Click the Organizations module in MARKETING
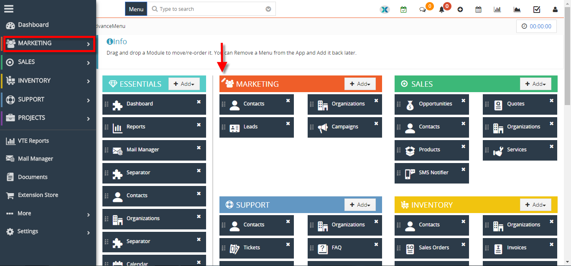The width and height of the screenshot is (571, 266). coord(345,104)
